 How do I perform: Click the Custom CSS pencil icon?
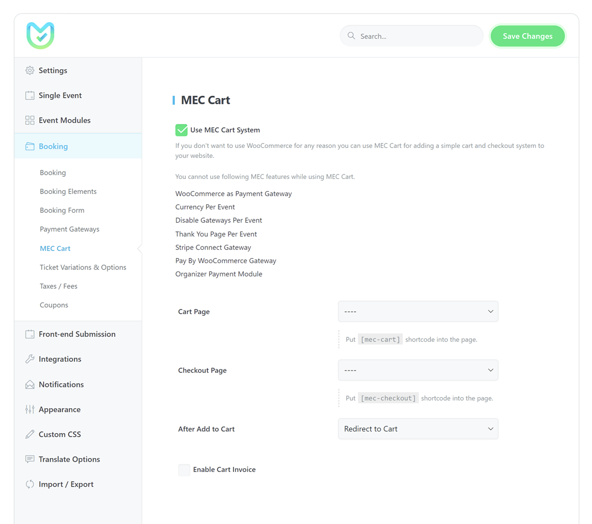[x=30, y=434]
